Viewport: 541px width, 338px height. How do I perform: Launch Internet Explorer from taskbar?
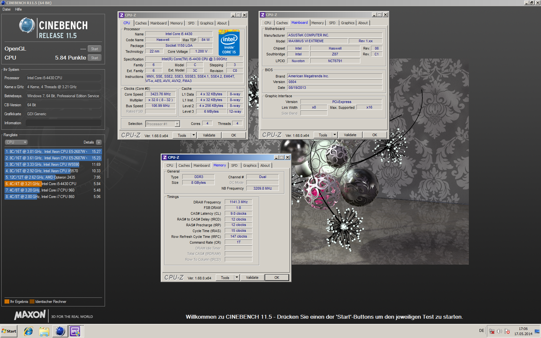point(28,331)
